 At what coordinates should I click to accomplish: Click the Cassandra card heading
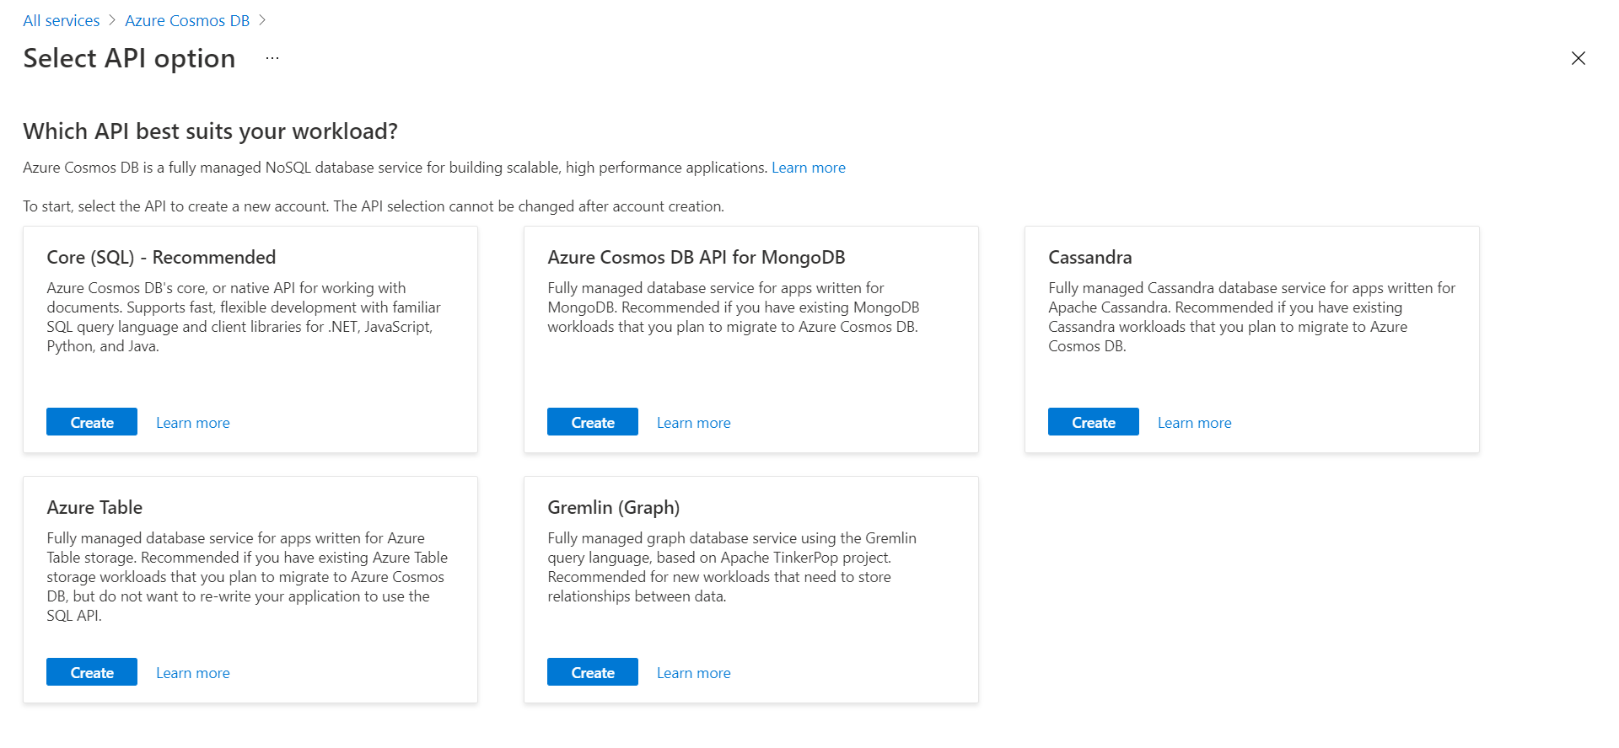pyautogui.click(x=1089, y=257)
